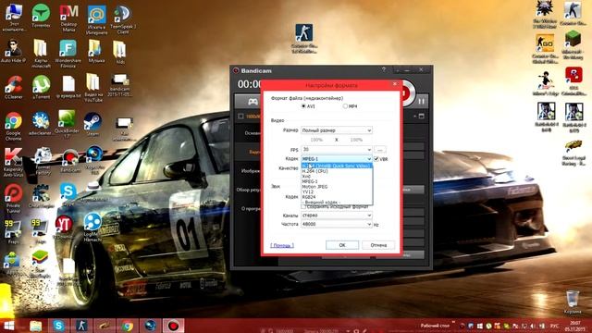This screenshot has width=592, height=333.
Task: Click the Bandicam question mark help icon
Action: coord(384,70)
